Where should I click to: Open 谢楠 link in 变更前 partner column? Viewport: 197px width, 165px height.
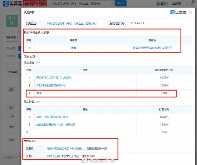74,48
